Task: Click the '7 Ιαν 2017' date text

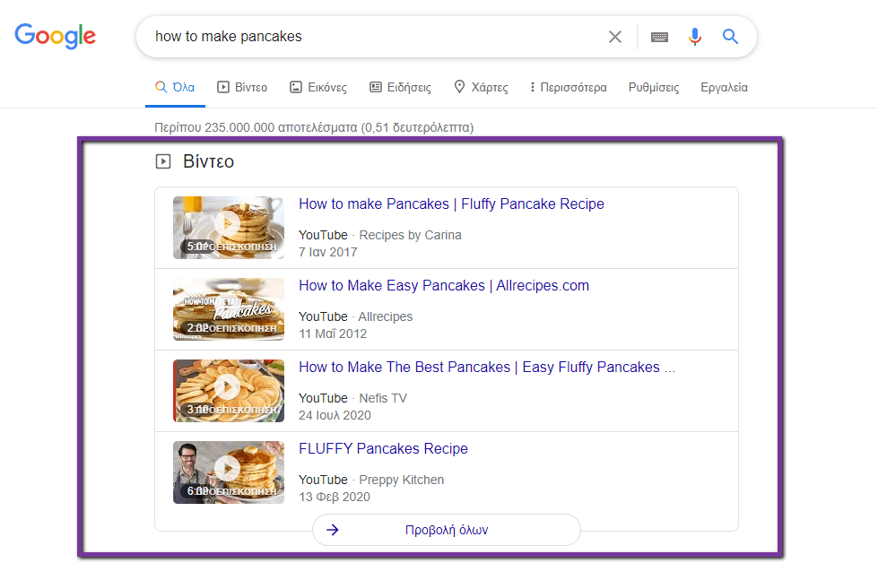Action: [x=327, y=253]
